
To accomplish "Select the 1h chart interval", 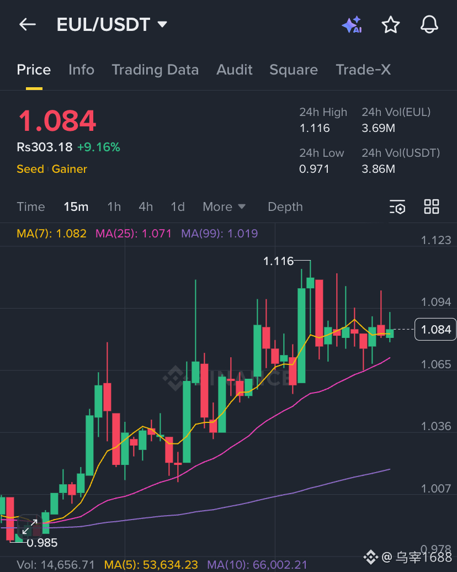I will click(114, 207).
